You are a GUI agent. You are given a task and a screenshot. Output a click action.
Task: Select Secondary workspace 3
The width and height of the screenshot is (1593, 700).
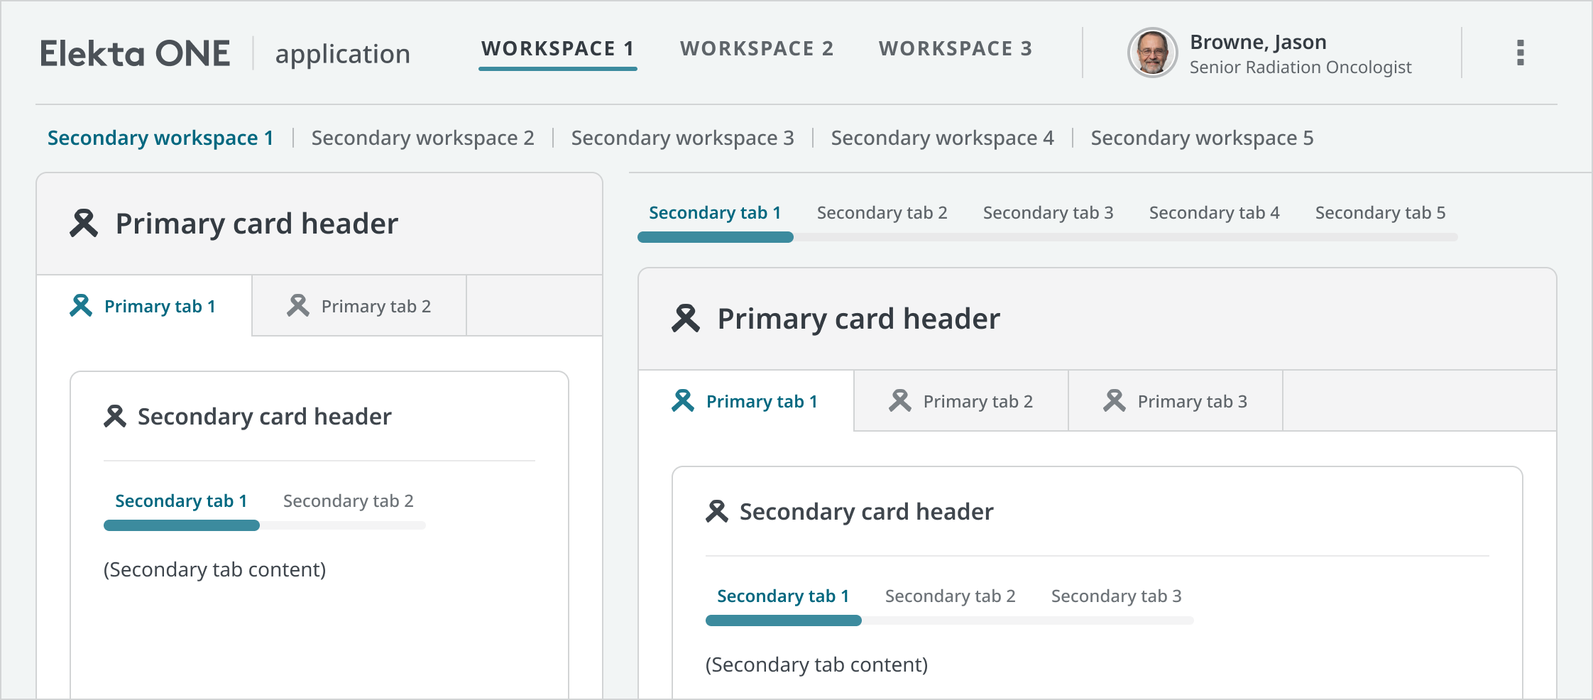(x=682, y=138)
